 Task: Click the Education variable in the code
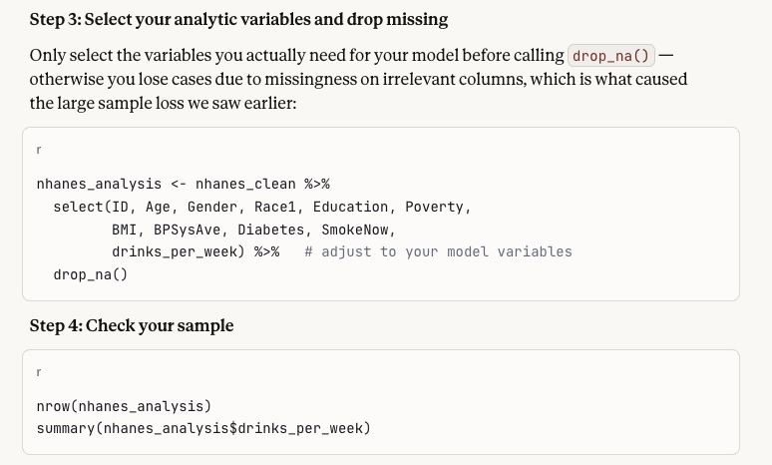[x=350, y=207]
